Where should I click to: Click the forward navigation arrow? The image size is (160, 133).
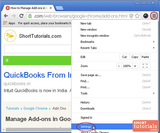coord(14,16)
